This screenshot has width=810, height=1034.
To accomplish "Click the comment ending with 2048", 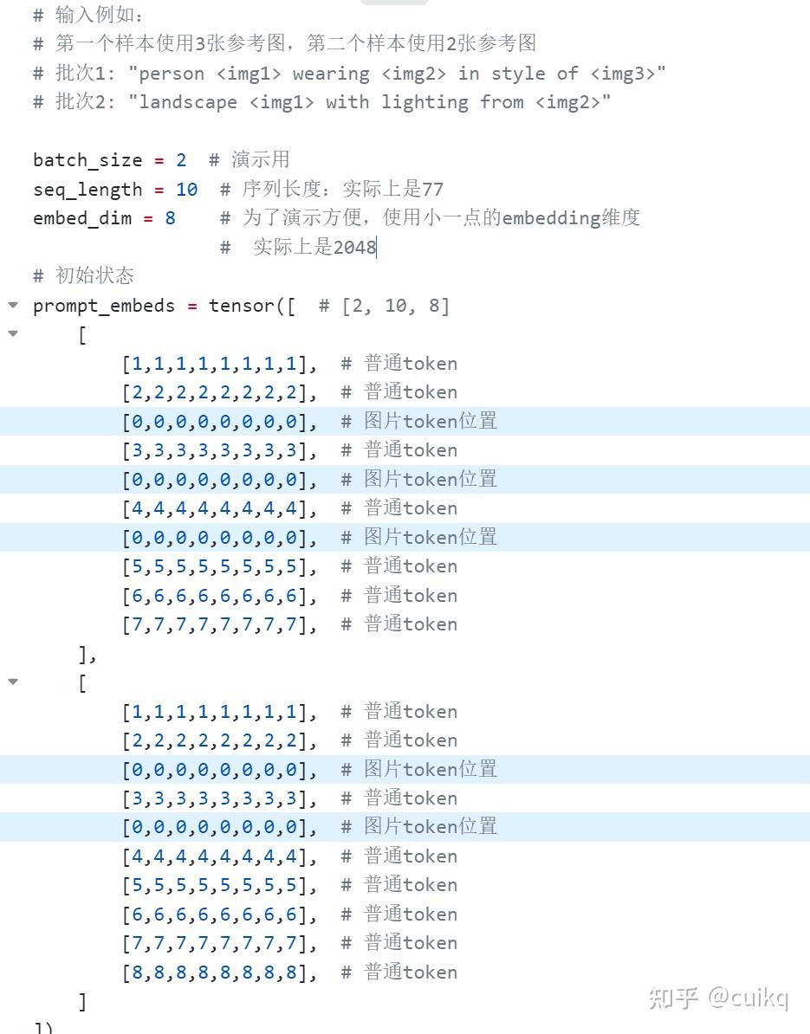I will point(298,248).
